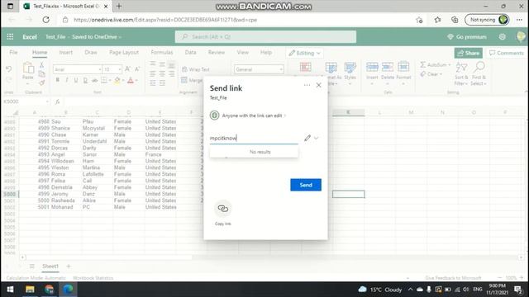529x297 pixels.
Task: Toggle Underline formatting
Action: click(76, 80)
